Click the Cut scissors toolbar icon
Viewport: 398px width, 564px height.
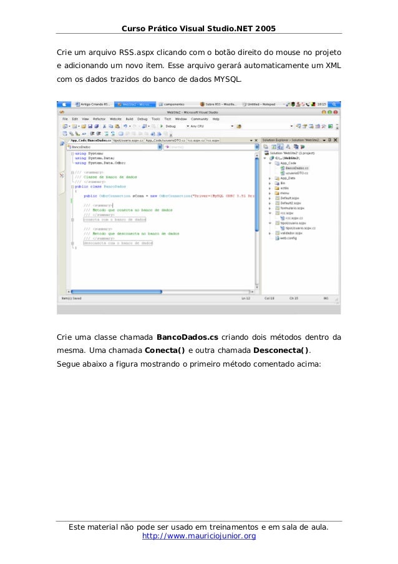point(105,126)
